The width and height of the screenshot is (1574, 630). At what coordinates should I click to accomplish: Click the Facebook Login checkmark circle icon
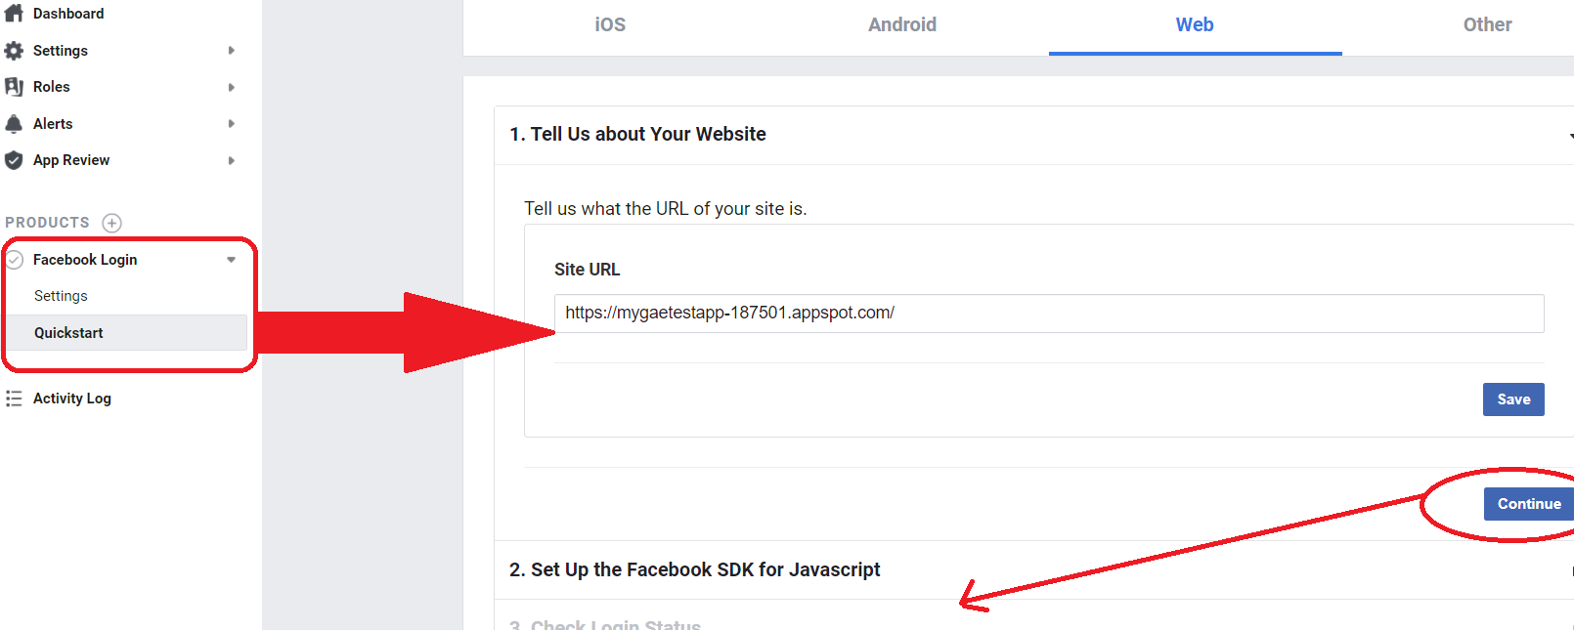pyautogui.click(x=15, y=260)
